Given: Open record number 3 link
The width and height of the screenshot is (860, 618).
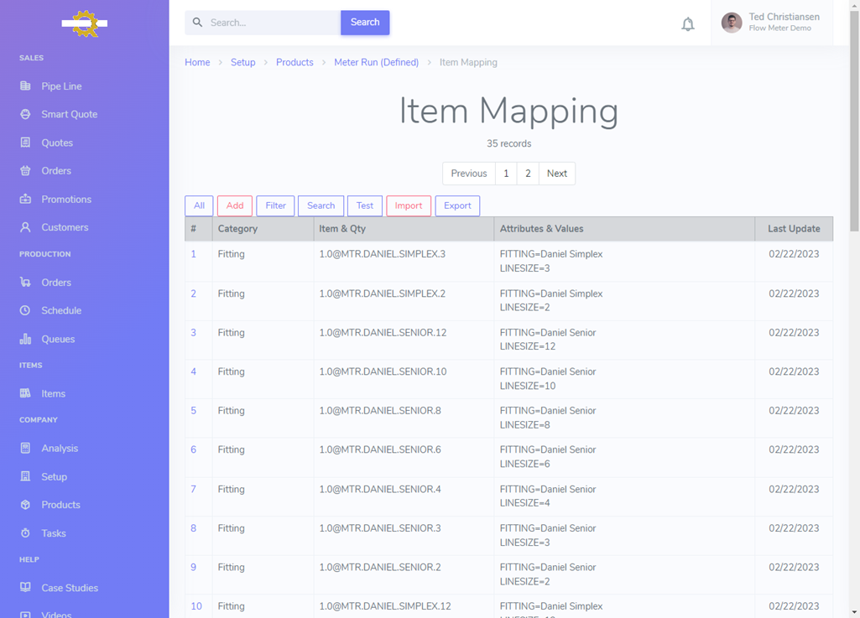Looking at the screenshot, I should point(193,333).
